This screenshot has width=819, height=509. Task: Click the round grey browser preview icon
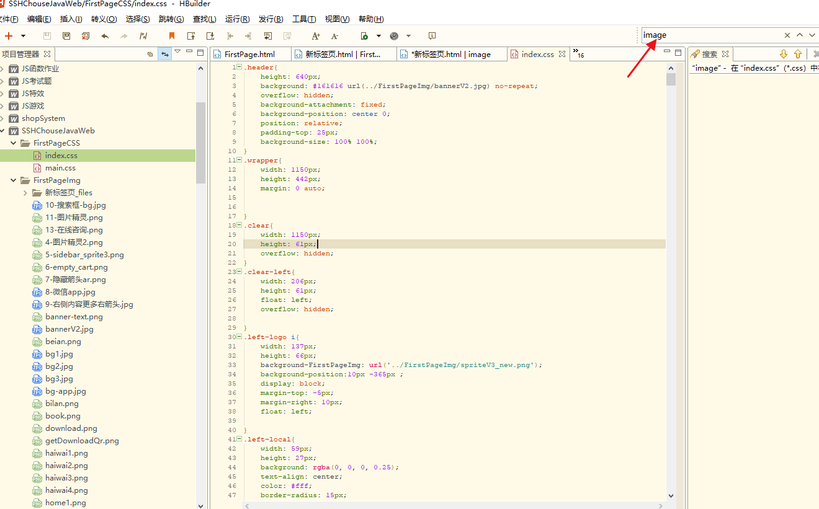pos(394,36)
